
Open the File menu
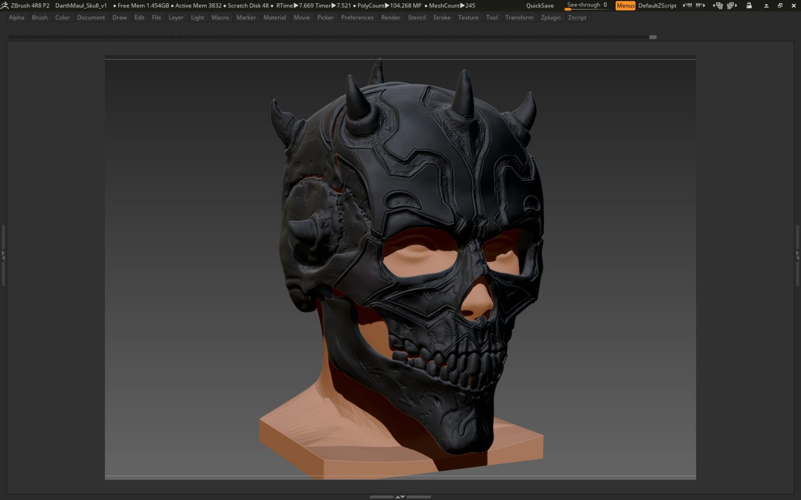coord(156,17)
